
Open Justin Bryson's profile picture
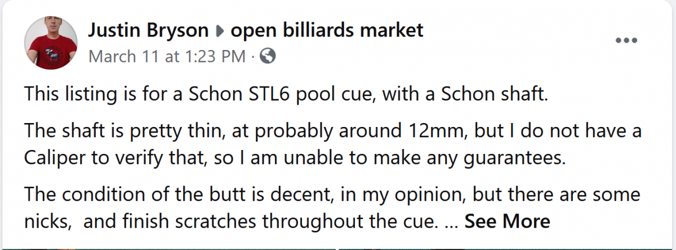47,42
